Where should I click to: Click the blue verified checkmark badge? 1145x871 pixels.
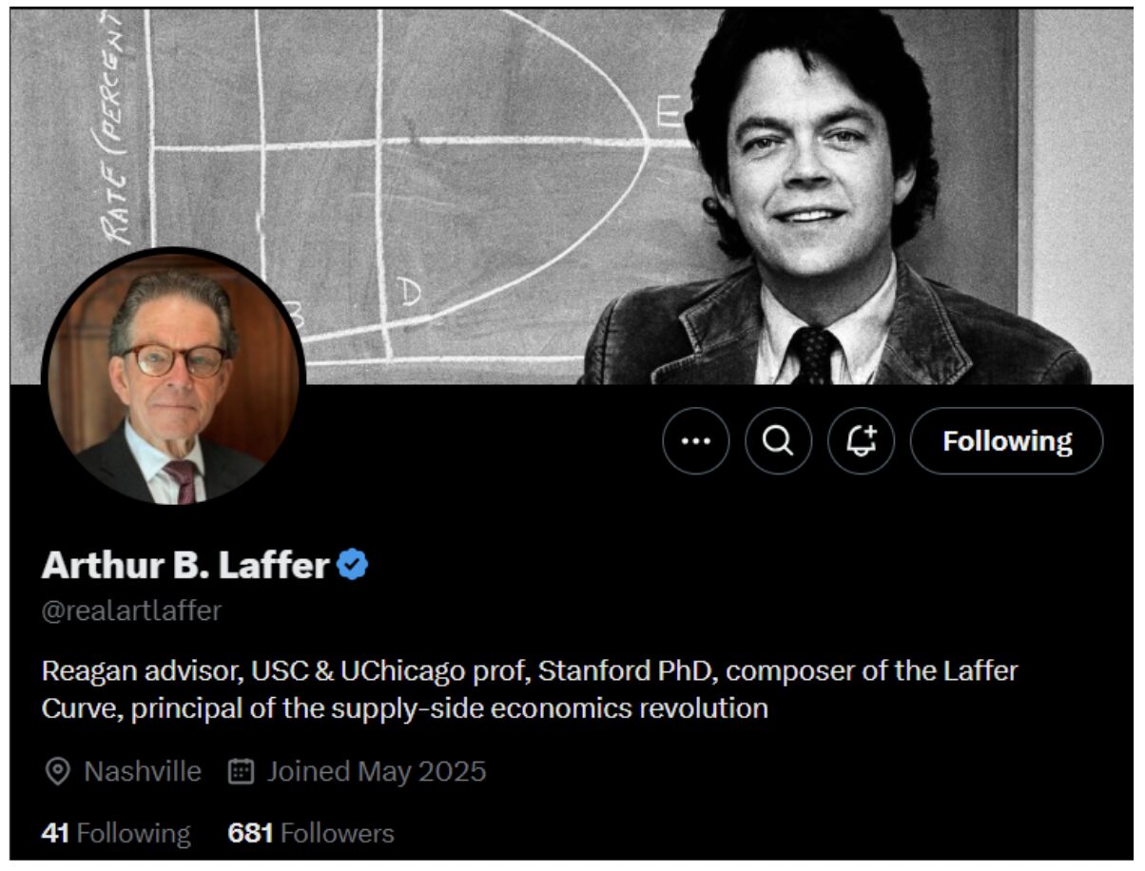[354, 566]
